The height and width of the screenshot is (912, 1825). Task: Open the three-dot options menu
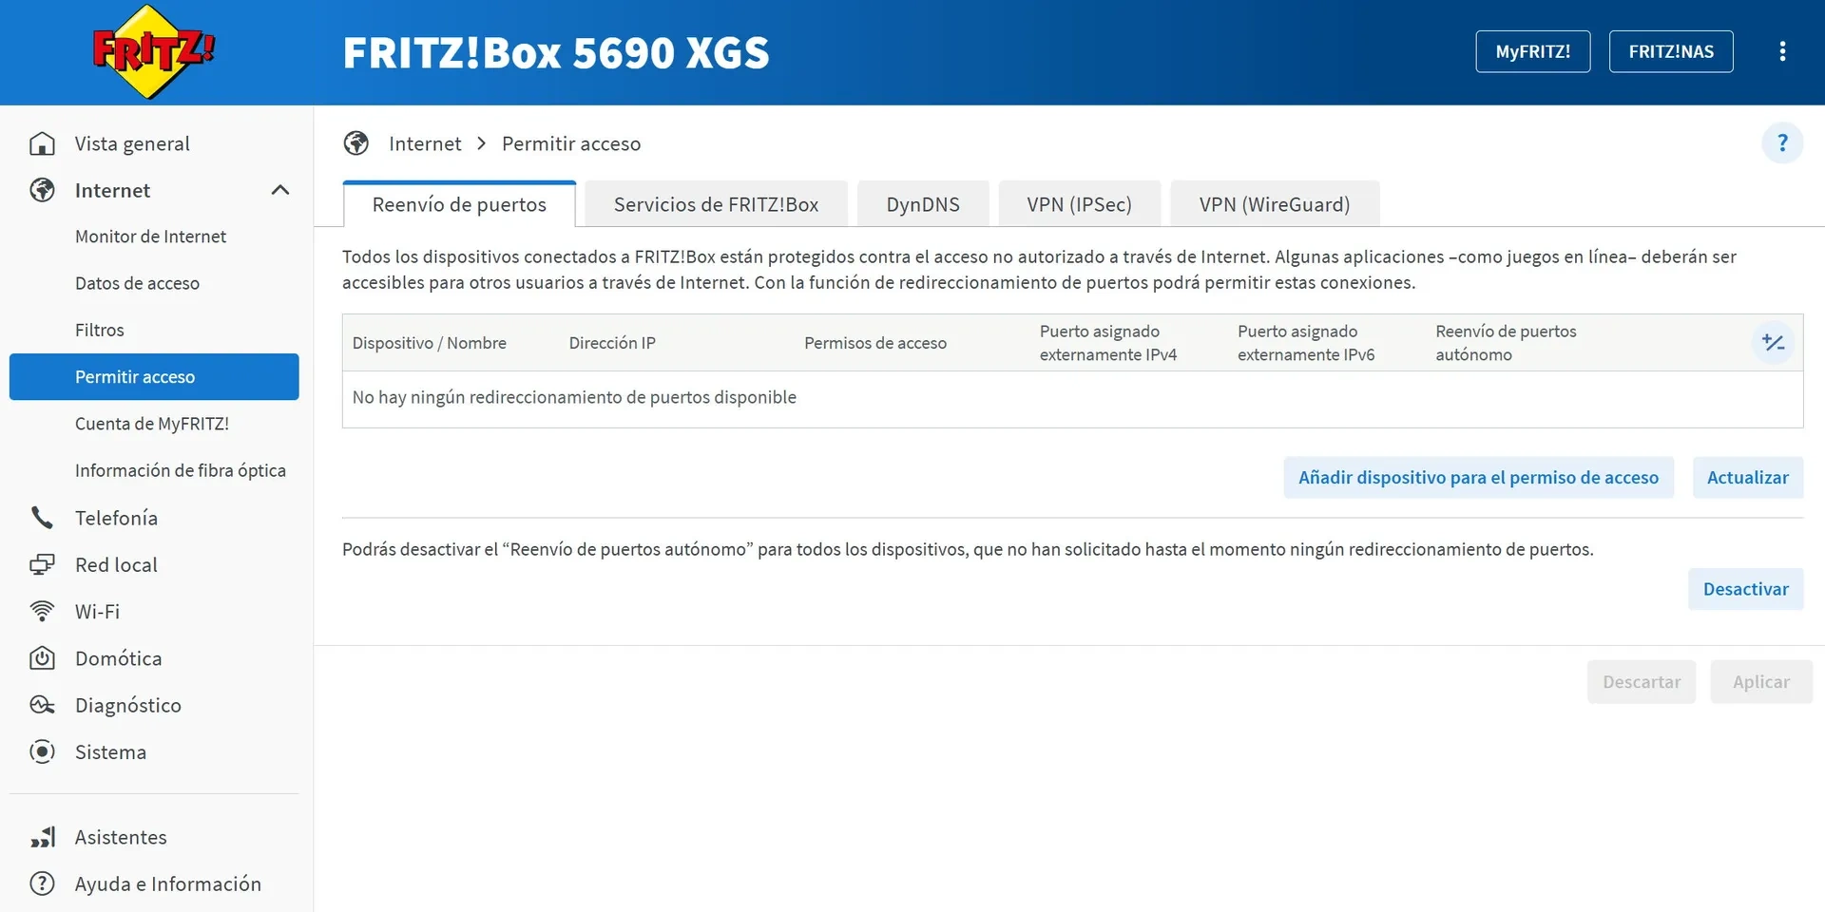point(1782,51)
